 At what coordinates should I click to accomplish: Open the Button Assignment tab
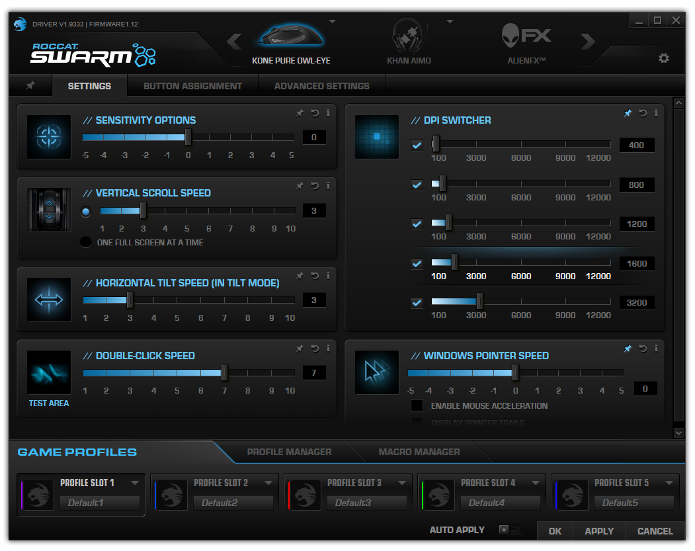pyautogui.click(x=193, y=86)
